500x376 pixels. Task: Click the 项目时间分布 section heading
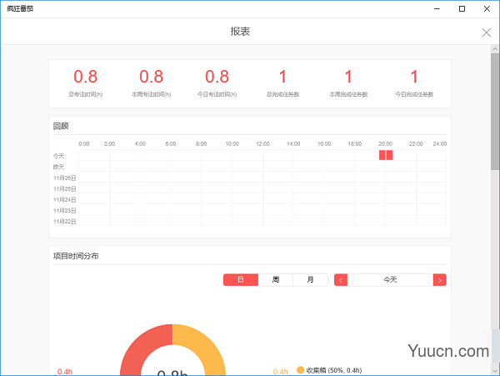76,256
